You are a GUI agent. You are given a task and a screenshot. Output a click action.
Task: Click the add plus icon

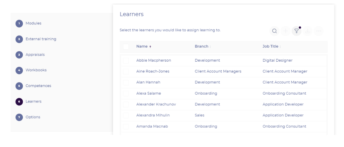coord(285,31)
